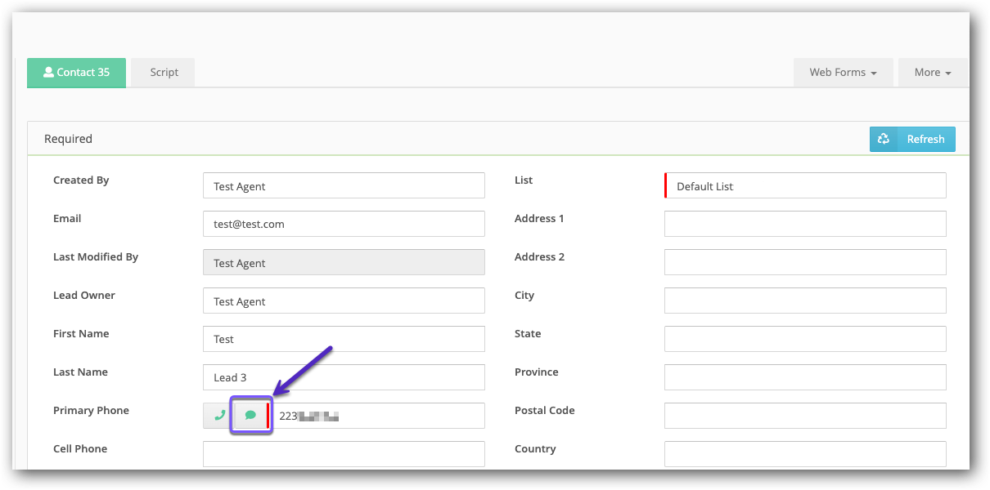Focus the First Name input
The height and width of the screenshot is (490, 990).
[x=344, y=339]
